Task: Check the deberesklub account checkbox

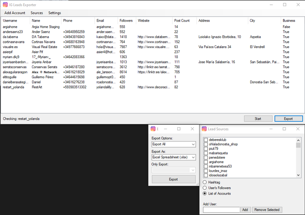Action: [206, 140]
